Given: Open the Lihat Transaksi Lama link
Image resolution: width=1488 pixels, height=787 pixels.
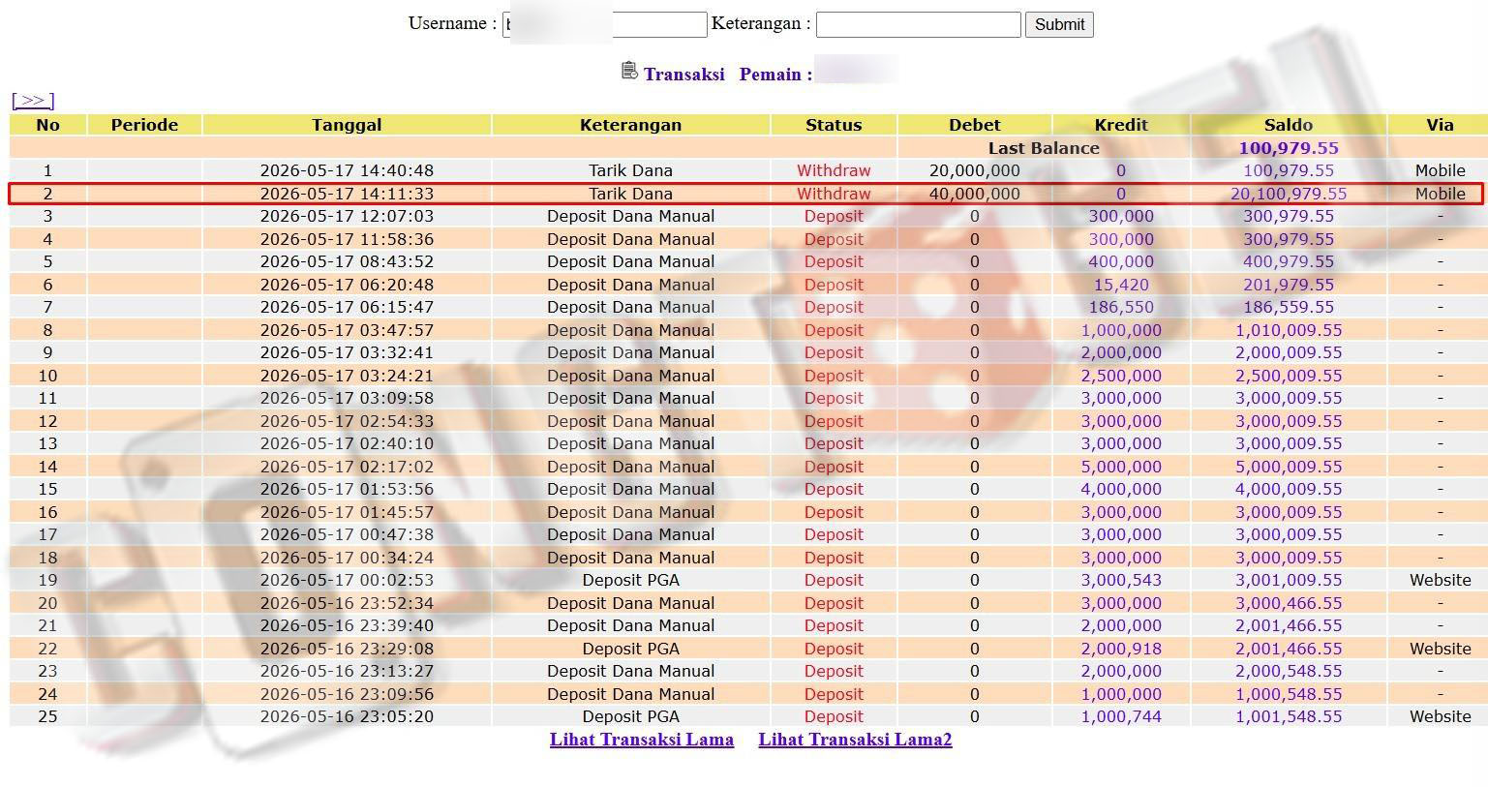Looking at the screenshot, I should tap(642, 740).
